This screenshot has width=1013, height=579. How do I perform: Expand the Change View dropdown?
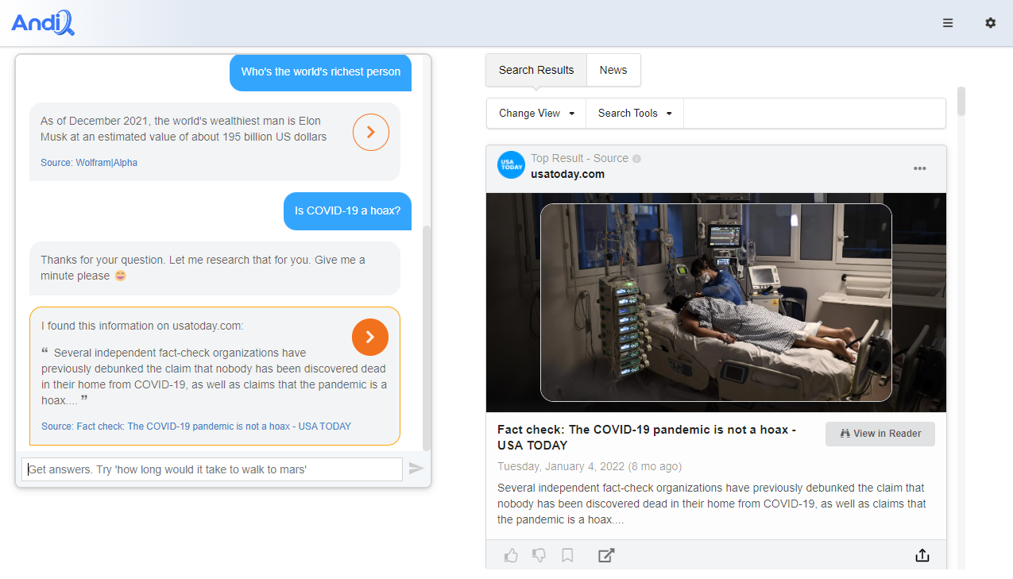tap(536, 114)
